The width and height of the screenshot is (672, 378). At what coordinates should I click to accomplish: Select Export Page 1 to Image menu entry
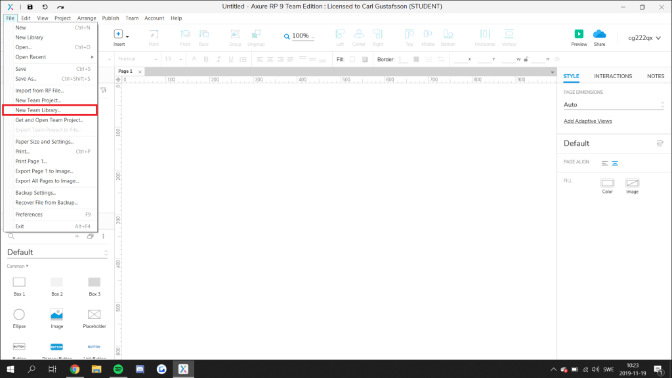point(44,171)
